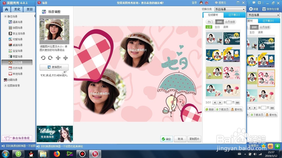Select the 会员独享 filter
The width and height of the screenshot is (282, 158).
click(230, 22)
